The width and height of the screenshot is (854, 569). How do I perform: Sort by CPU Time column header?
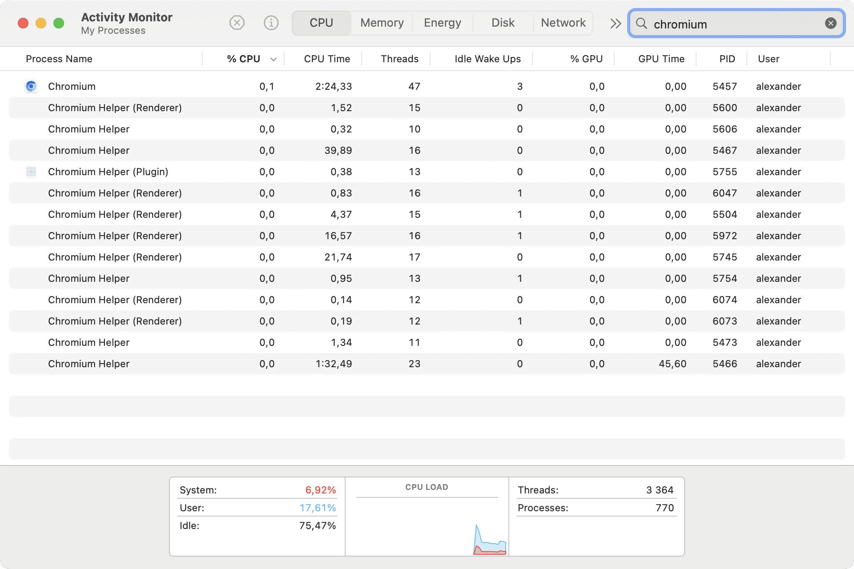(x=327, y=59)
